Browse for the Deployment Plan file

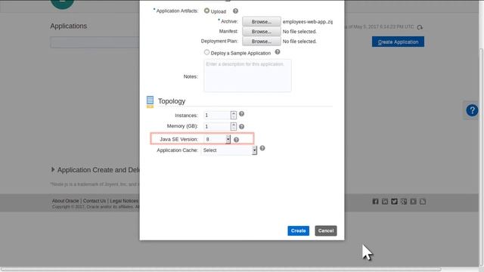[262, 42]
